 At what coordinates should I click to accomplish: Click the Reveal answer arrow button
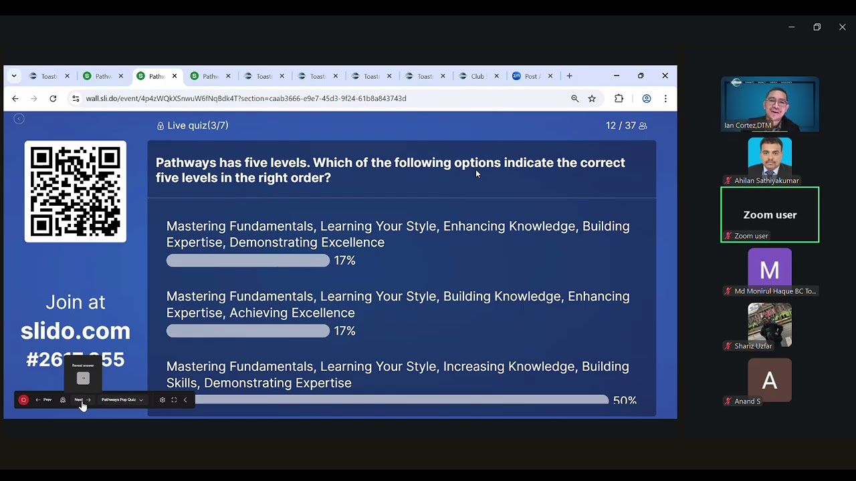83,378
